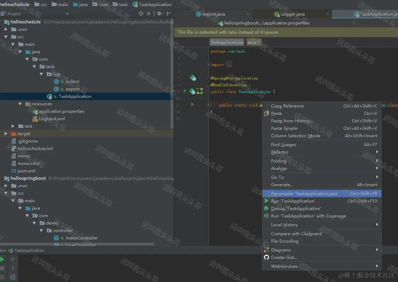
Task: Run 'TaskApplication' with Coverage
Action: (x=321, y=216)
